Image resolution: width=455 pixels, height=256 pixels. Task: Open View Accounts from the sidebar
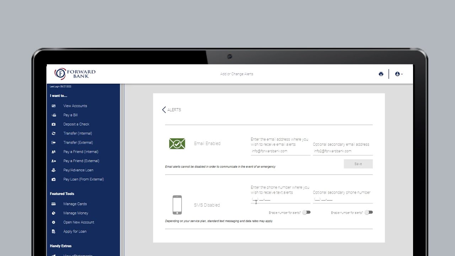75,106
